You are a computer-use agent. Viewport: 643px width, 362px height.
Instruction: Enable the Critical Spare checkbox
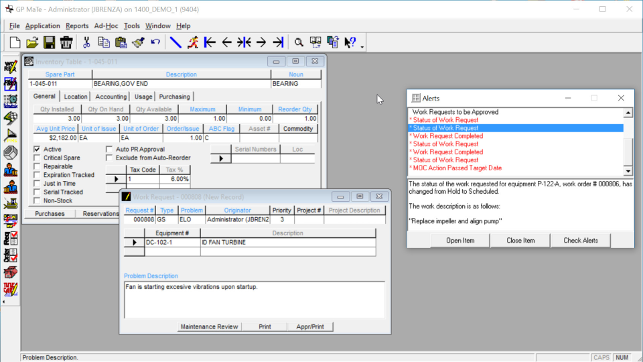(x=38, y=158)
